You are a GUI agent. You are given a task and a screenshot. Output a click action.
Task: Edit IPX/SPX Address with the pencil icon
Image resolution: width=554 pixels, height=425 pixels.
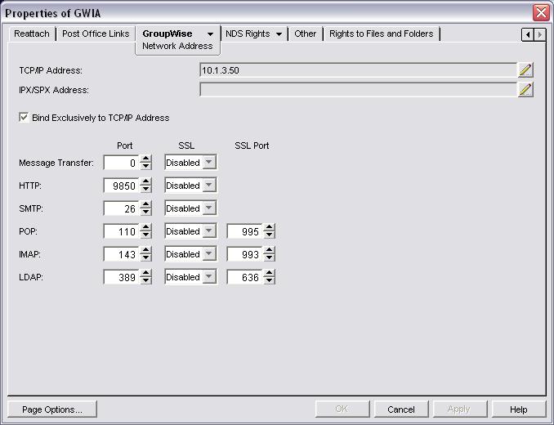[x=525, y=90]
